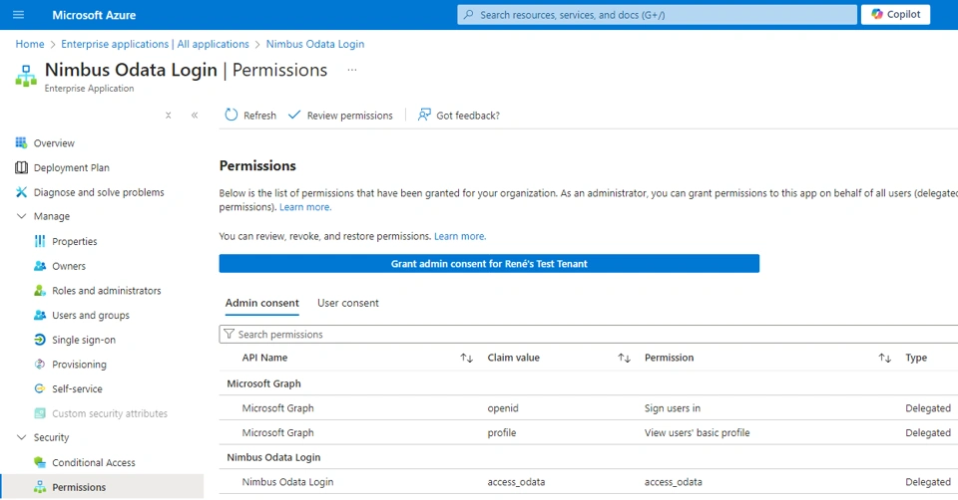This screenshot has height=500, width=958.
Task: Click the Type column header
Action: coord(916,358)
